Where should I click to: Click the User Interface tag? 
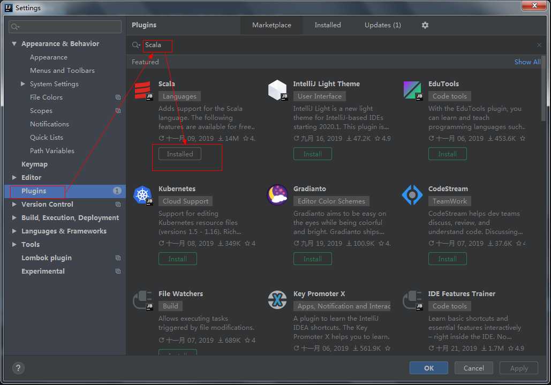click(x=320, y=96)
